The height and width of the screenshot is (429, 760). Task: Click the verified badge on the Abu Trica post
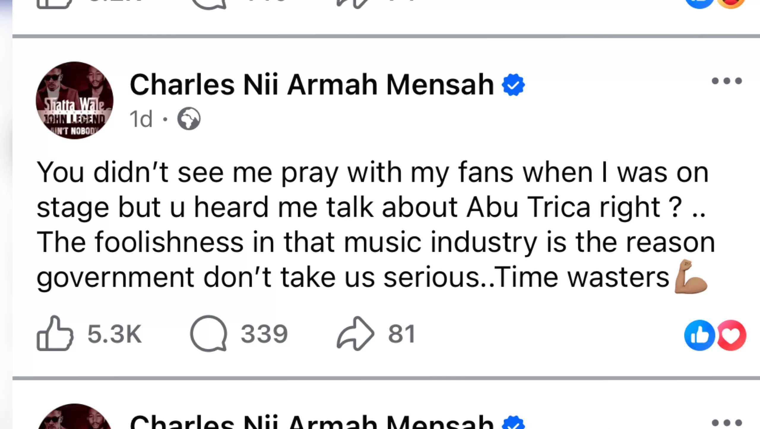[513, 85]
